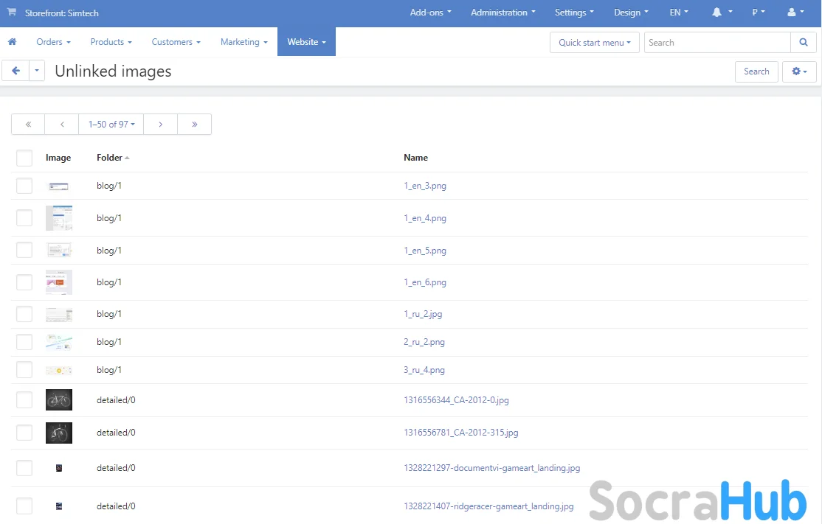Click the home icon in navigation bar
Image resolution: width=822 pixels, height=524 pixels.
tap(12, 42)
